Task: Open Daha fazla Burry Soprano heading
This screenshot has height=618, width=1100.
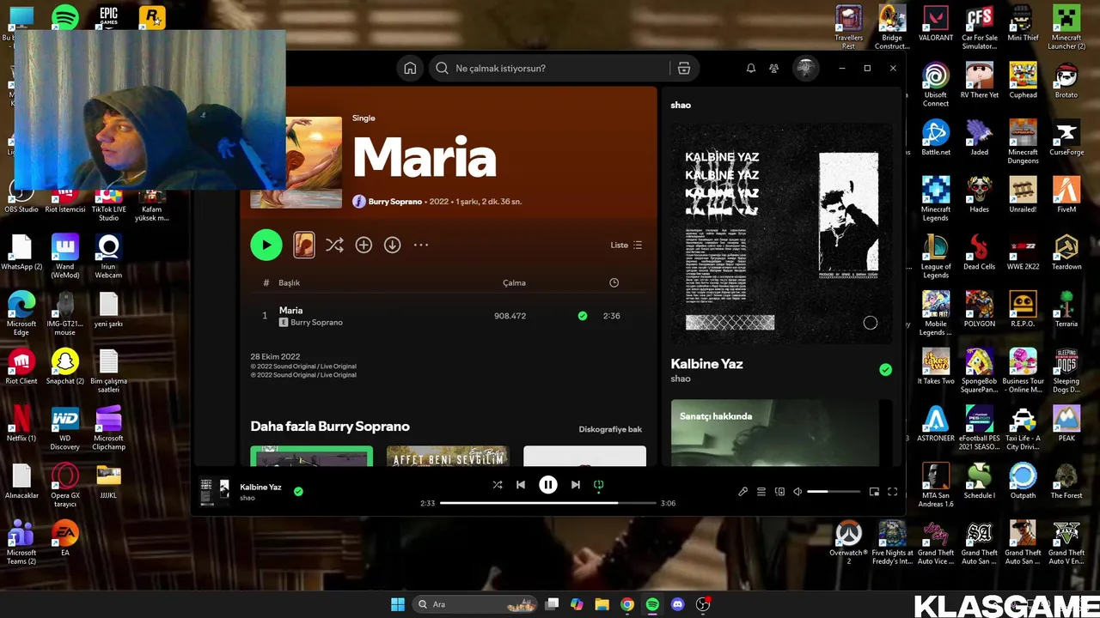Action: click(x=330, y=427)
